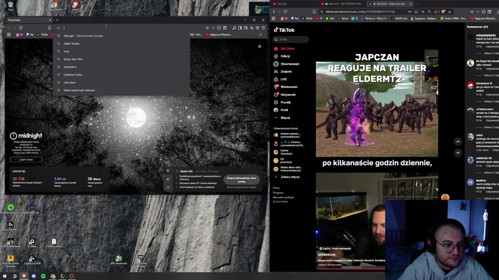Reload the page in the Nowa karta window
This screenshot has height=280, width=499.
(x=21, y=28)
